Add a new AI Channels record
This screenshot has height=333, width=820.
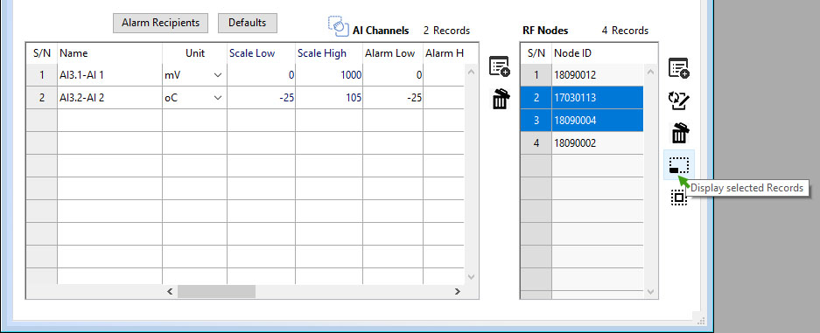pos(500,67)
